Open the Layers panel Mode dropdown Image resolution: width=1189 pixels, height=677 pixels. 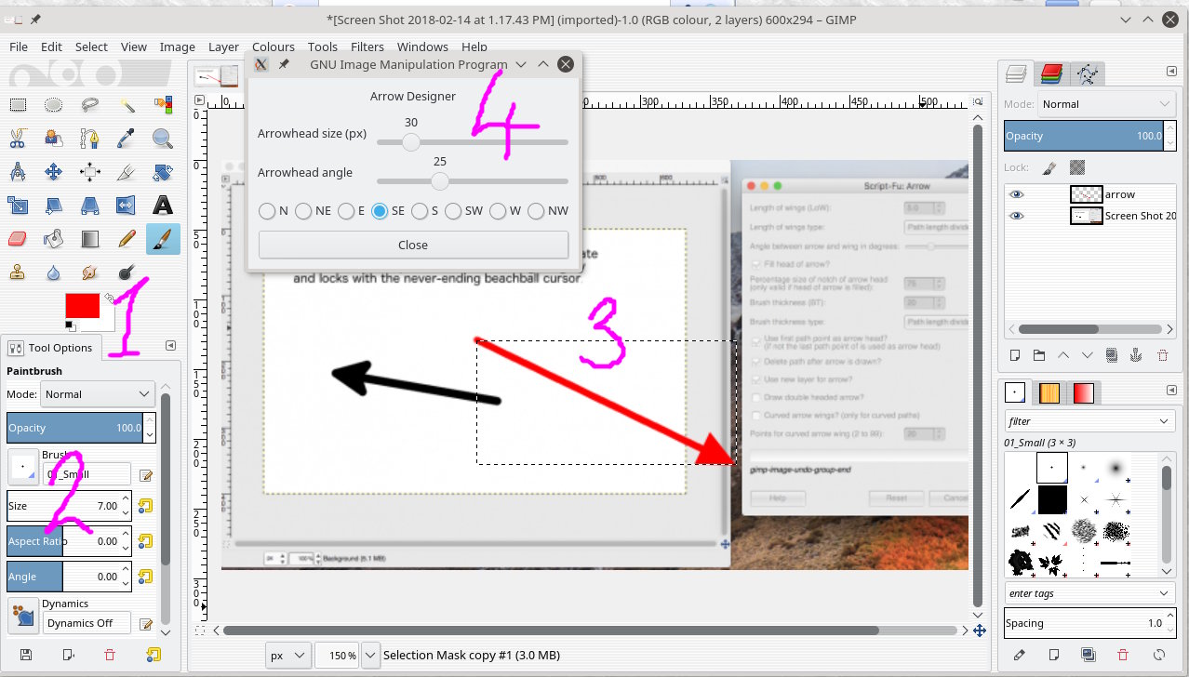1106,104
